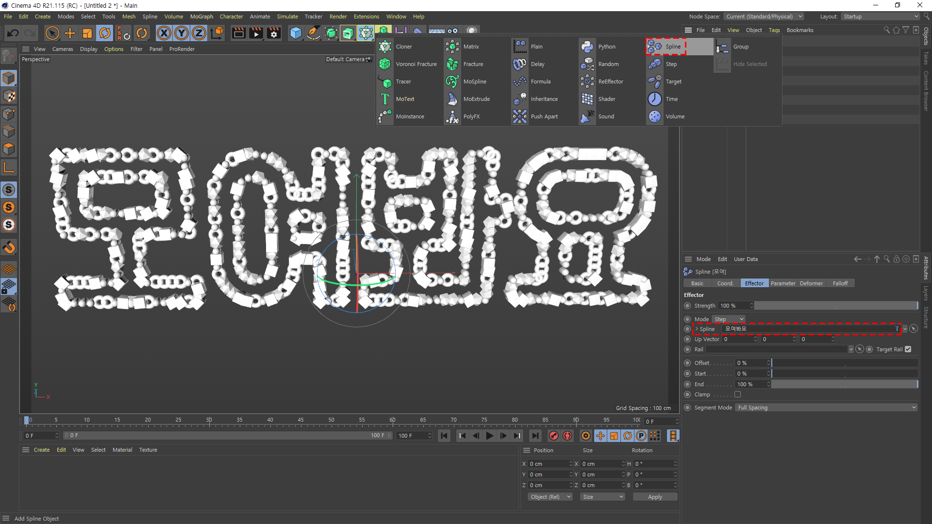Click the Spline link field
The image size is (932, 524).
coord(808,329)
